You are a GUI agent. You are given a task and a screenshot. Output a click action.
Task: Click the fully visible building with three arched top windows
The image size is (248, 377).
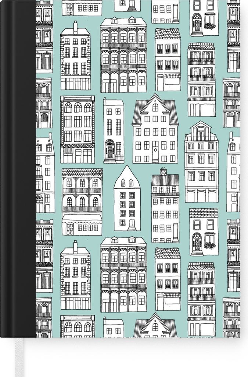pos(78,129)
